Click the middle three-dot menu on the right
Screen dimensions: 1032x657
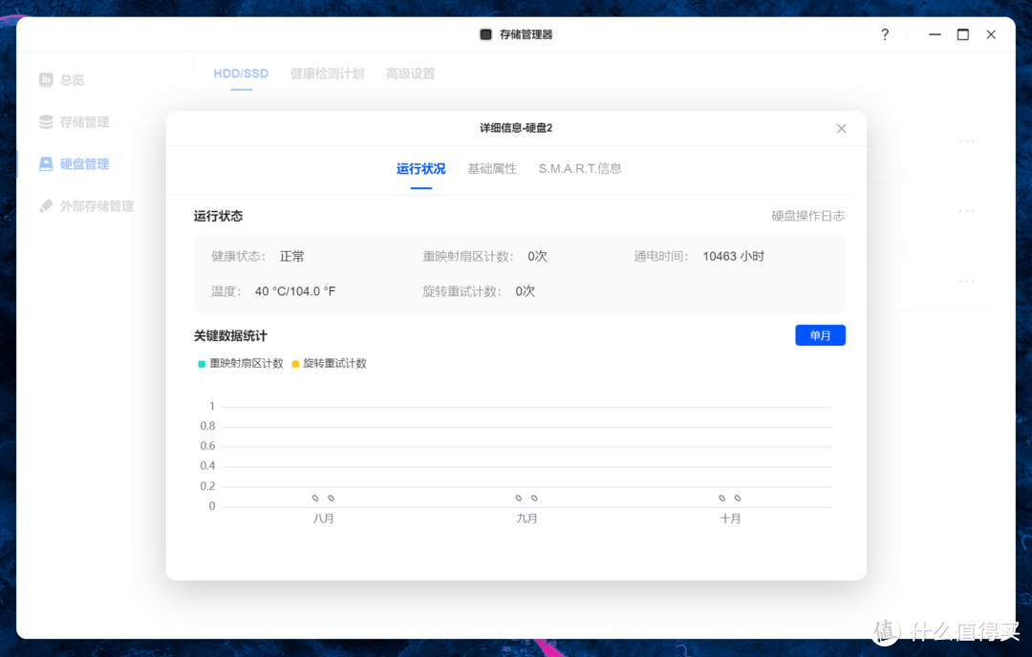click(x=965, y=211)
